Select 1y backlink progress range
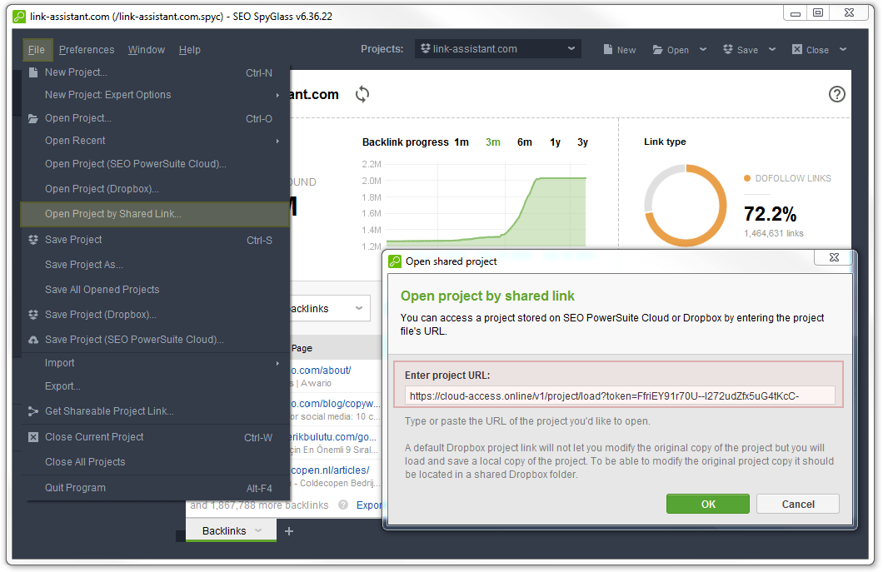 [x=556, y=142]
